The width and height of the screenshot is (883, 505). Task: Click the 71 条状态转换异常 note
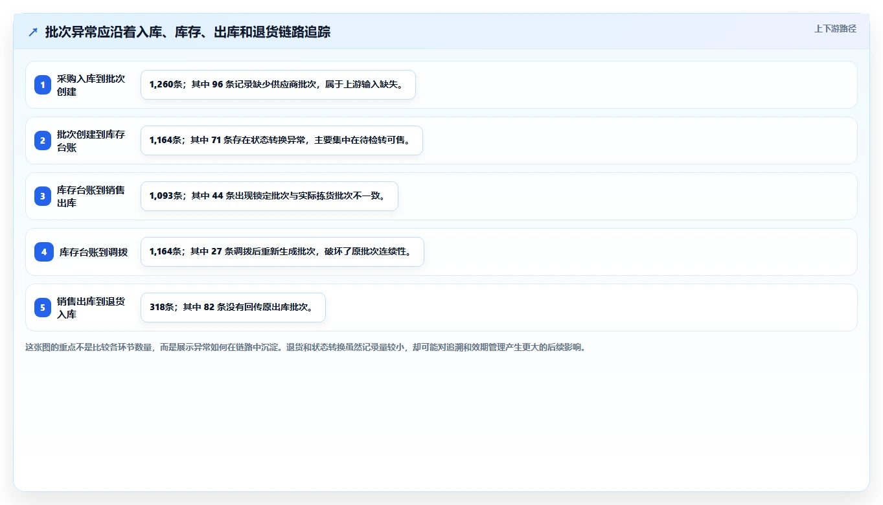click(282, 140)
